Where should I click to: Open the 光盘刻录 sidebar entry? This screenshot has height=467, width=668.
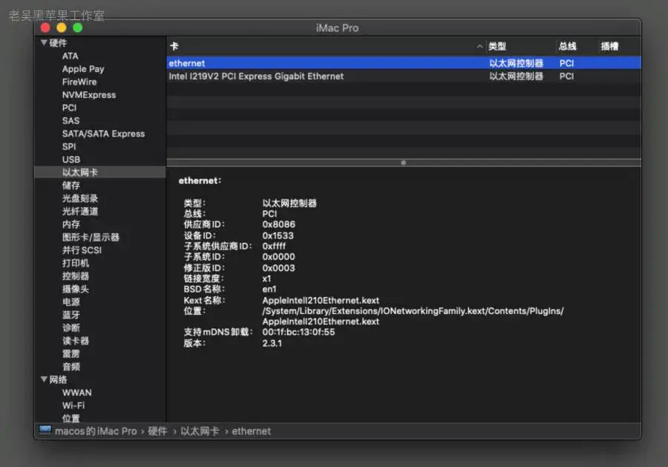click(80, 198)
